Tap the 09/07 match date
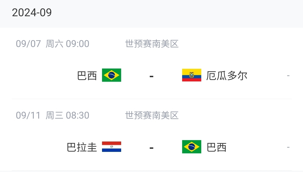Image resolution: width=303 pixels, height=172 pixels. pyautogui.click(x=28, y=44)
